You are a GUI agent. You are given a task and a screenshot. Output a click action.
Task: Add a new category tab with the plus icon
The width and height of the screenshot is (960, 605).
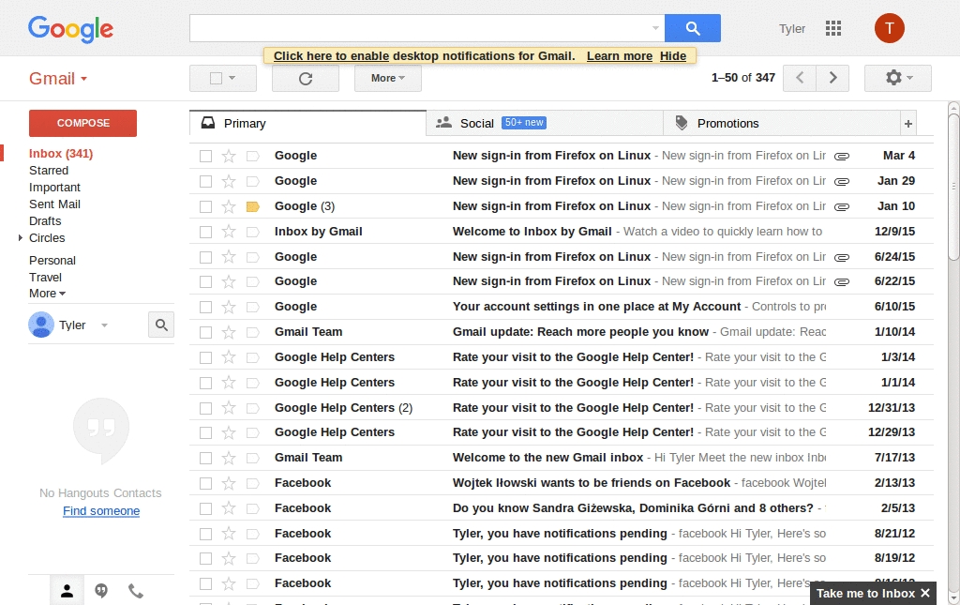point(908,123)
